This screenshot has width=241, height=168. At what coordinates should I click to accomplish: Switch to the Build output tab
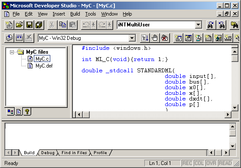pyautogui.click(x=29, y=153)
